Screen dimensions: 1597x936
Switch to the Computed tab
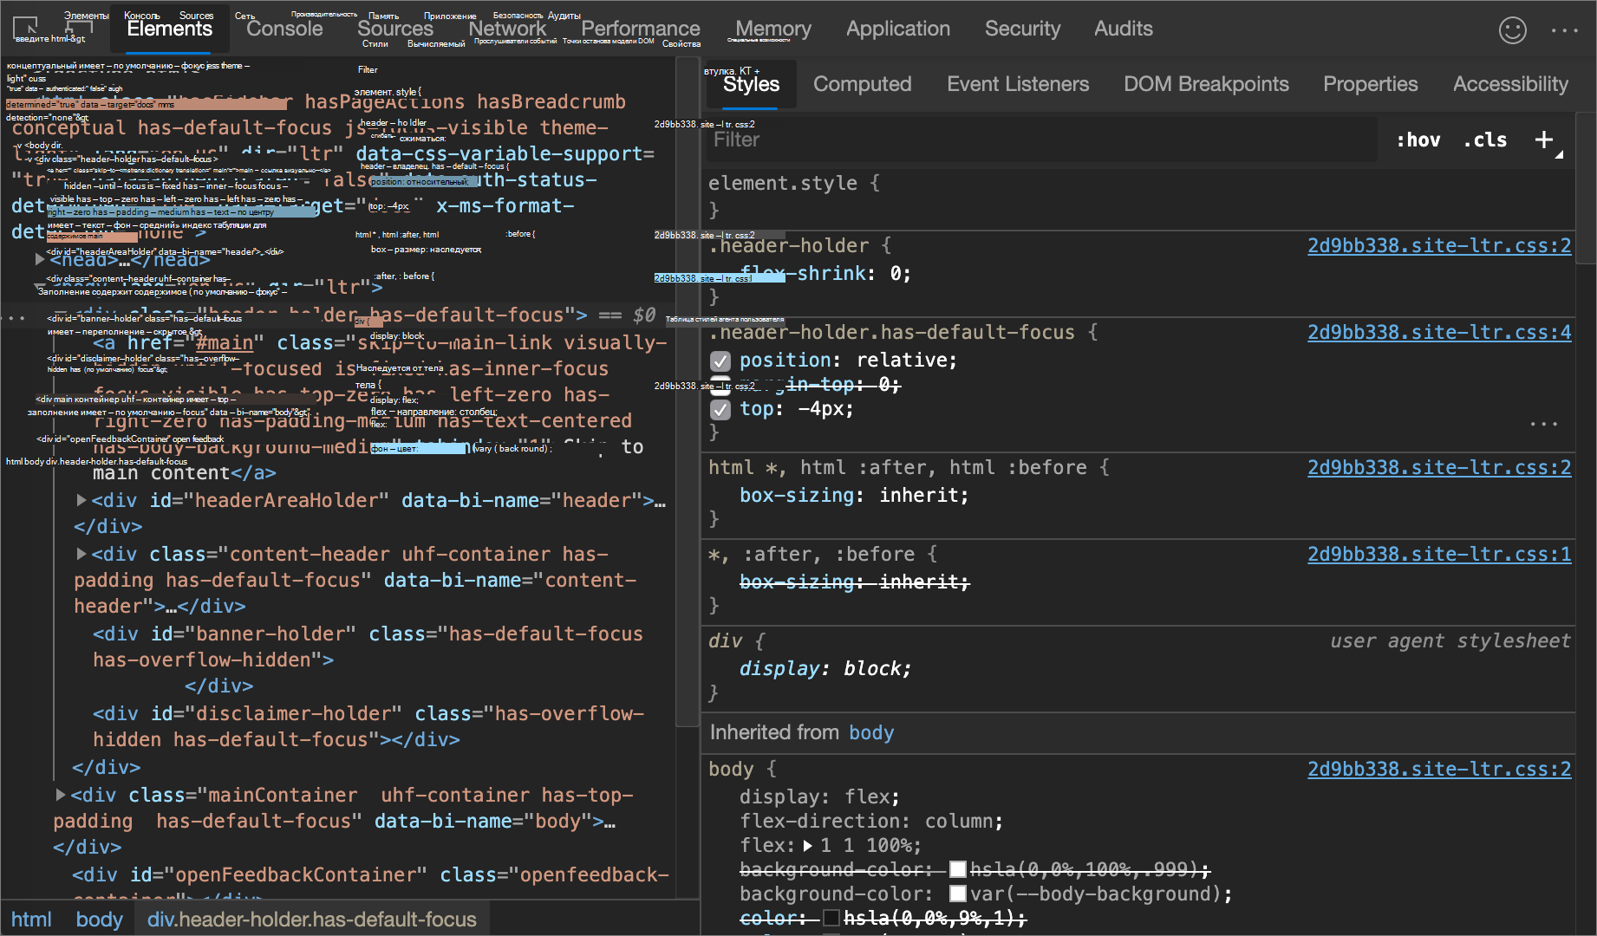pos(862,84)
